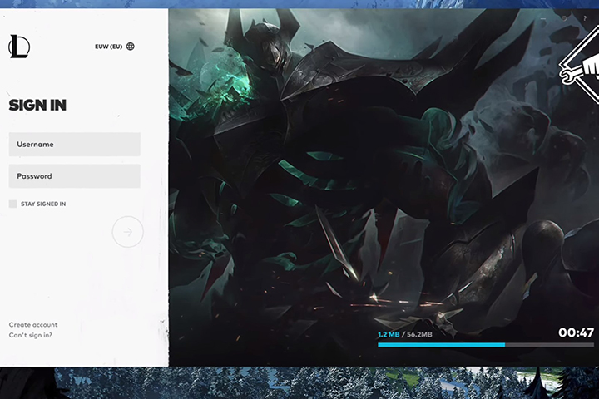Click the League of Legends logo
The image size is (599, 399).
point(18,47)
